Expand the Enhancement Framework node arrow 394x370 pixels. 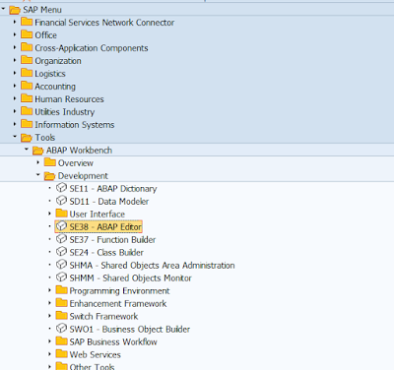[49, 303]
